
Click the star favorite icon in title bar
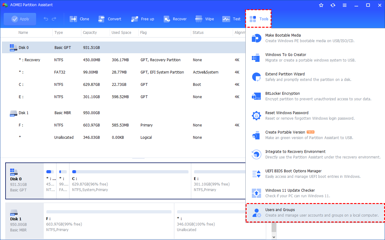point(321,5)
